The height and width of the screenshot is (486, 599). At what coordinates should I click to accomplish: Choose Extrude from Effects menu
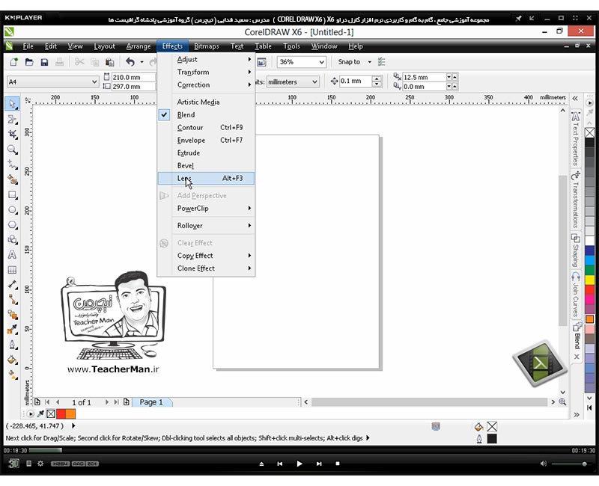pos(206,153)
